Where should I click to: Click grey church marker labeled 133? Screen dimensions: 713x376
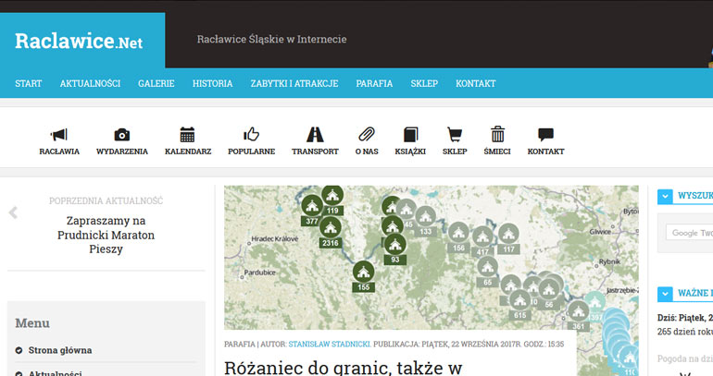(x=425, y=222)
